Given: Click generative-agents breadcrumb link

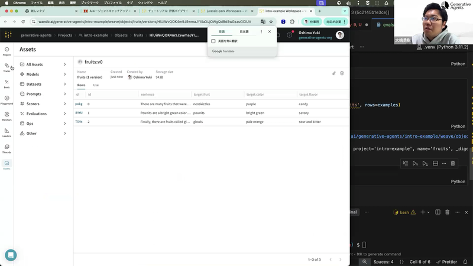Looking at the screenshot, I should (x=36, y=35).
